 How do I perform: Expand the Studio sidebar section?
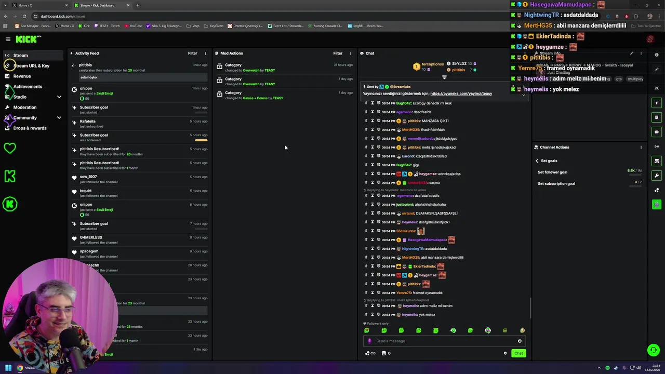pos(33,97)
